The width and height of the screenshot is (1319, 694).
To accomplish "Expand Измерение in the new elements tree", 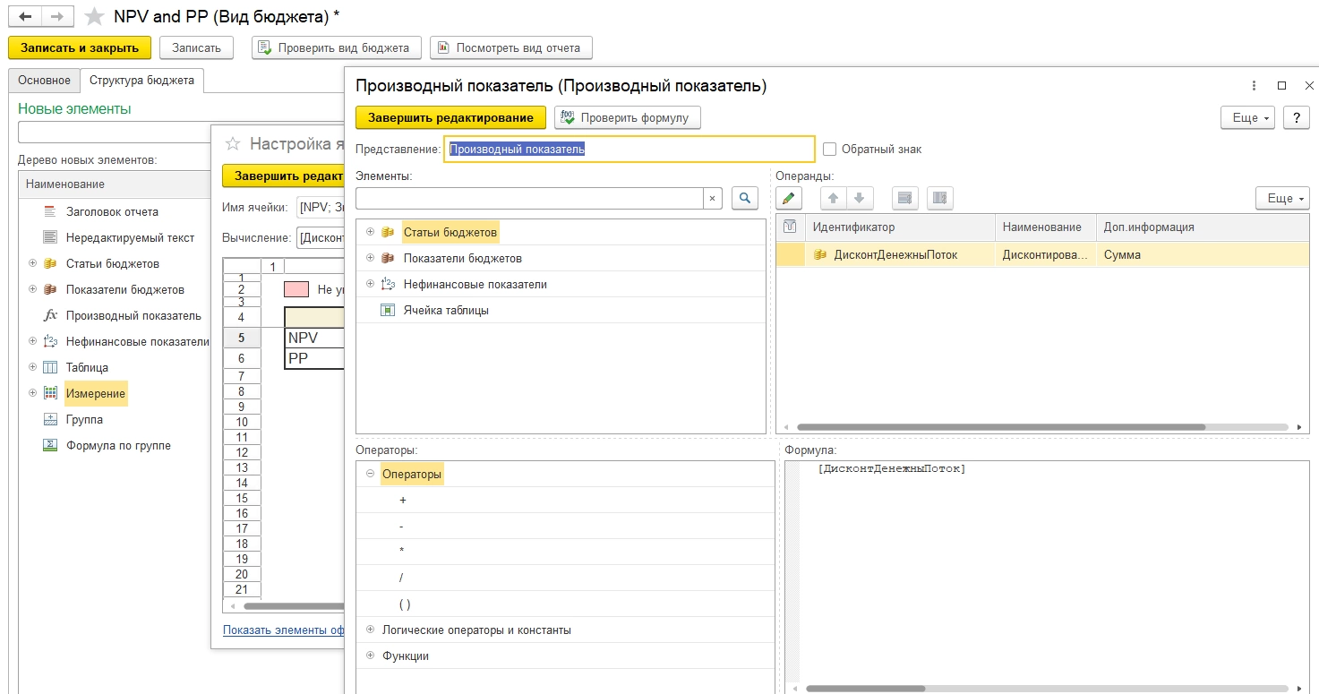I will (32, 393).
